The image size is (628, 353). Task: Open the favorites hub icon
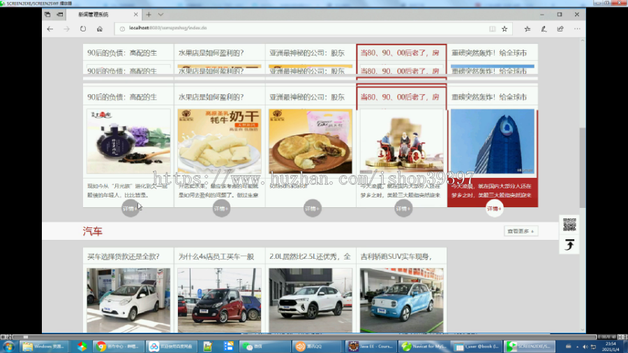point(528,29)
